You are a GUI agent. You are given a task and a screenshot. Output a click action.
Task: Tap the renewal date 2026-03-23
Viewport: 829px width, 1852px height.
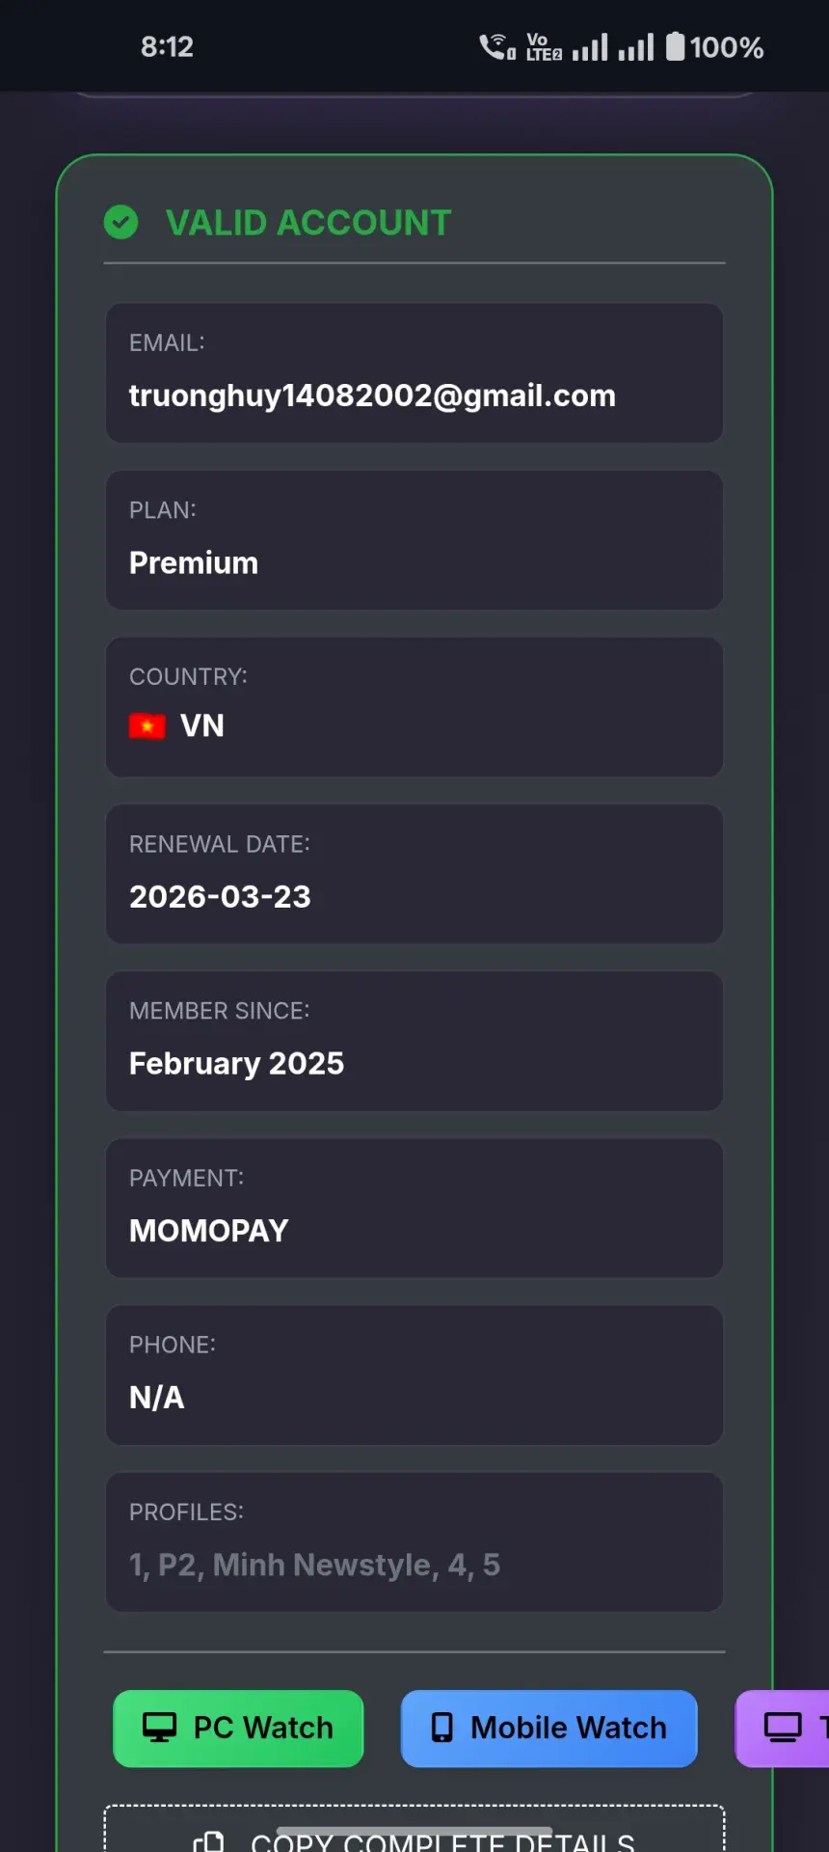[x=220, y=897]
